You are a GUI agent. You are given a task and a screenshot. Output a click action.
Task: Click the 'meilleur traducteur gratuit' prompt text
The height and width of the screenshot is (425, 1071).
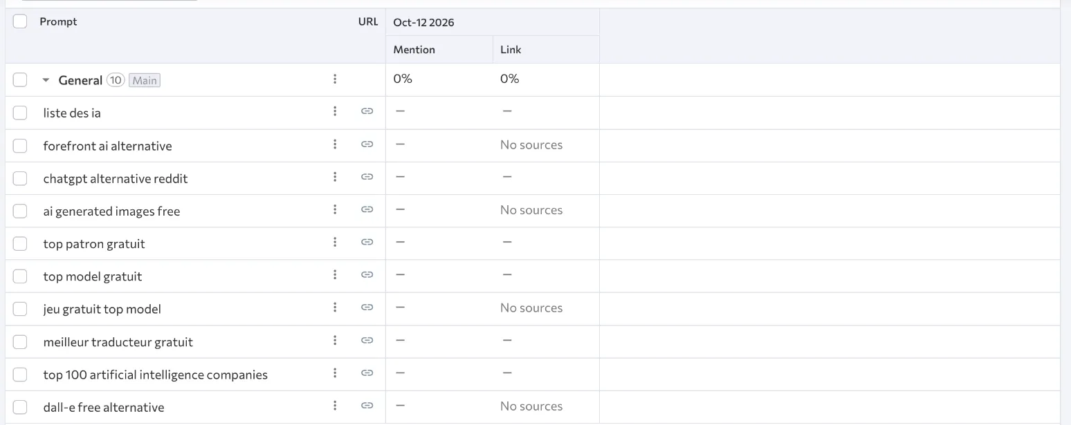[x=118, y=341]
